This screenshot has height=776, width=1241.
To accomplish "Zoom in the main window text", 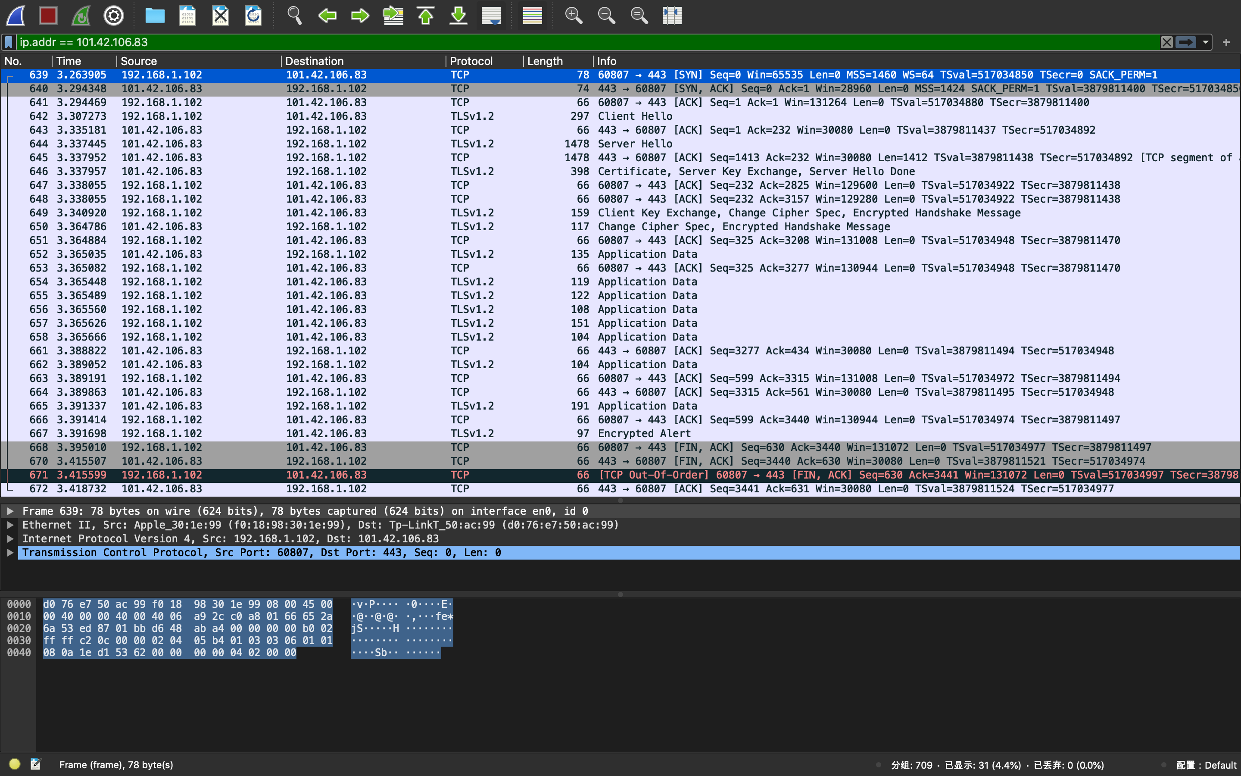I will [574, 16].
